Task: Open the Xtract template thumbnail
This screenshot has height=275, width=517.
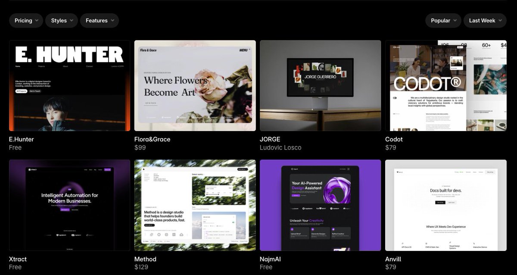Action: (69, 205)
